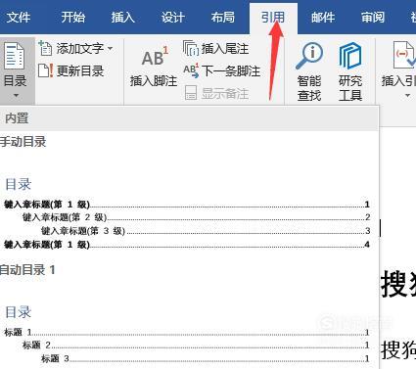Click the 插入尾注 label
Image resolution: width=416 pixels, height=369 pixels.
point(225,49)
